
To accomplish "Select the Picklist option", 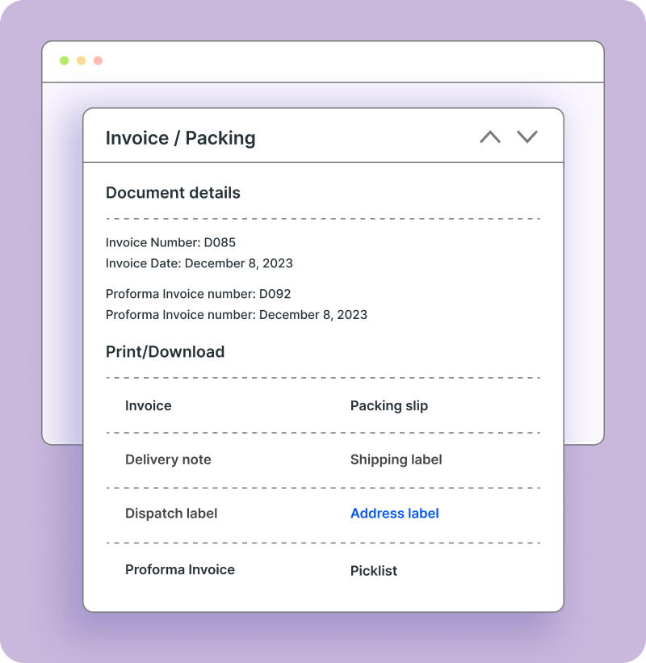I will point(374,570).
